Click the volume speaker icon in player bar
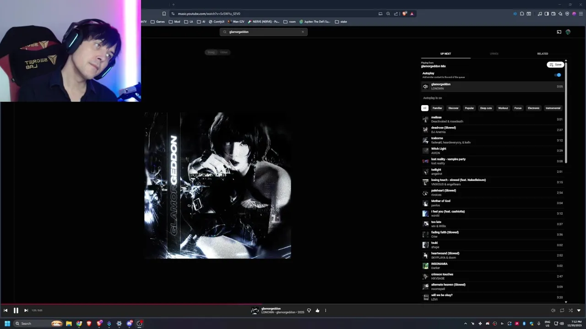Image resolution: width=586 pixels, height=329 pixels. pos(553,310)
